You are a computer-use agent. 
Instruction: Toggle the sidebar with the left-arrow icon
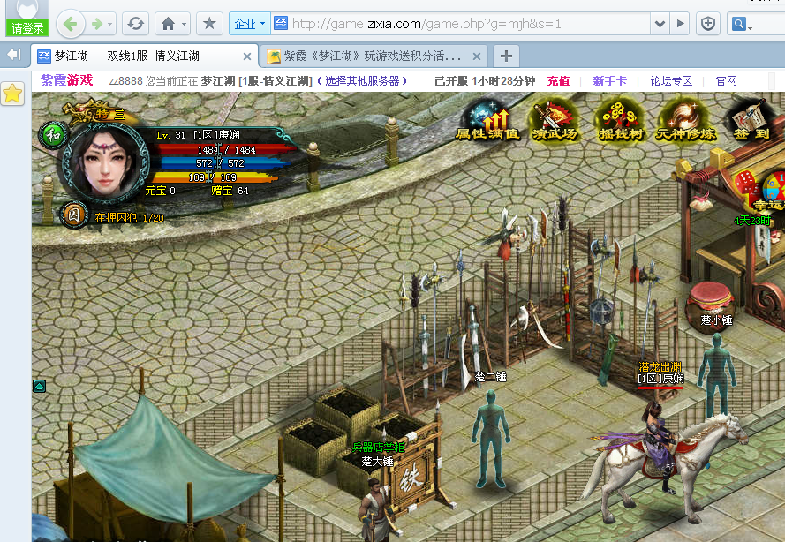[14, 55]
